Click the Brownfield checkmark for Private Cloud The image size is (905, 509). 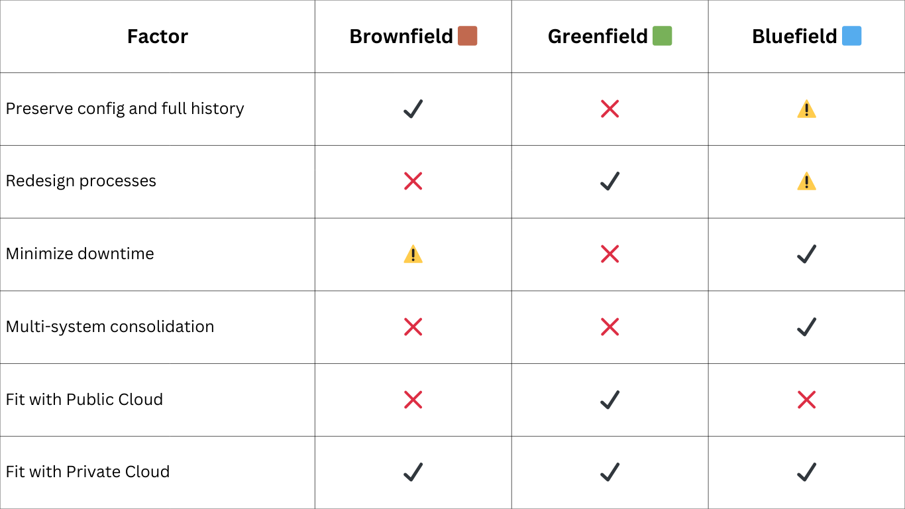coord(413,472)
